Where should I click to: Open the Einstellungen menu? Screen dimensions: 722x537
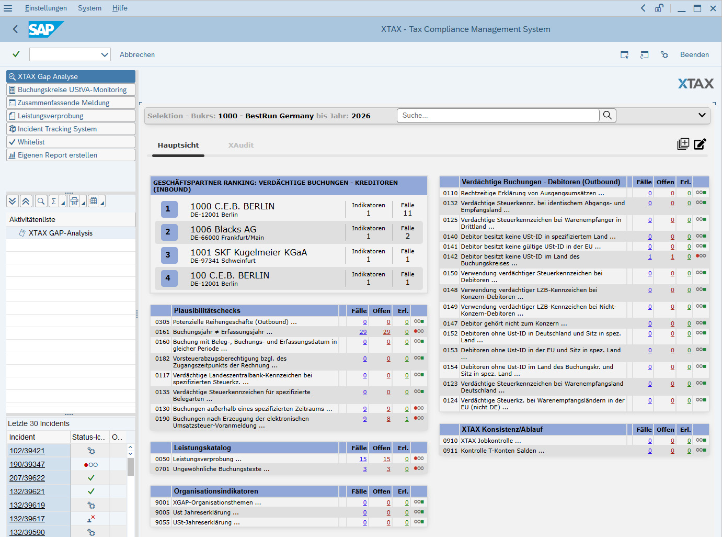click(x=46, y=8)
